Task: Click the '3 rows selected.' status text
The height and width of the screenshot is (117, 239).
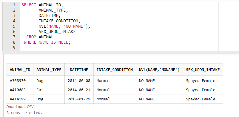Action: click(24, 113)
